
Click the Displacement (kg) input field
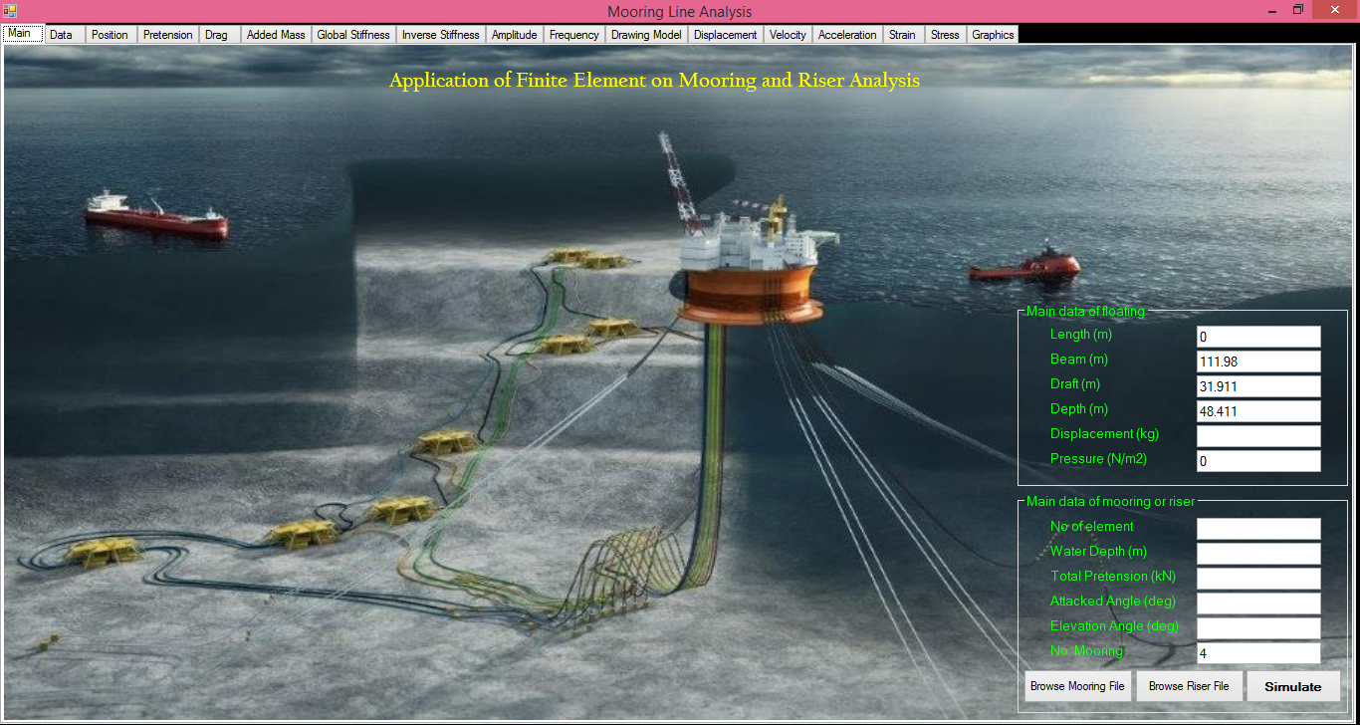[1258, 436]
